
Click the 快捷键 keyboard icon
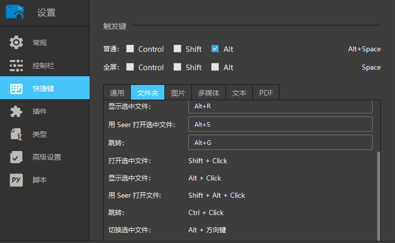point(16,88)
